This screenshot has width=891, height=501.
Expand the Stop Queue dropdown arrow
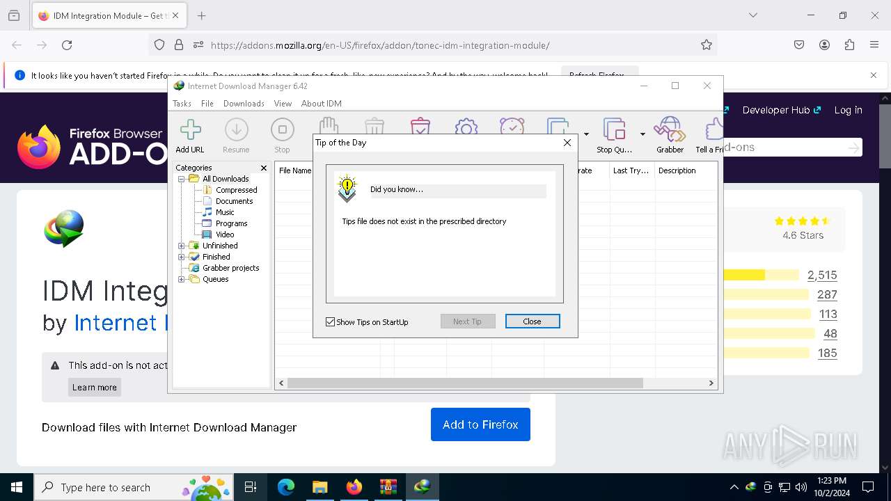point(642,134)
